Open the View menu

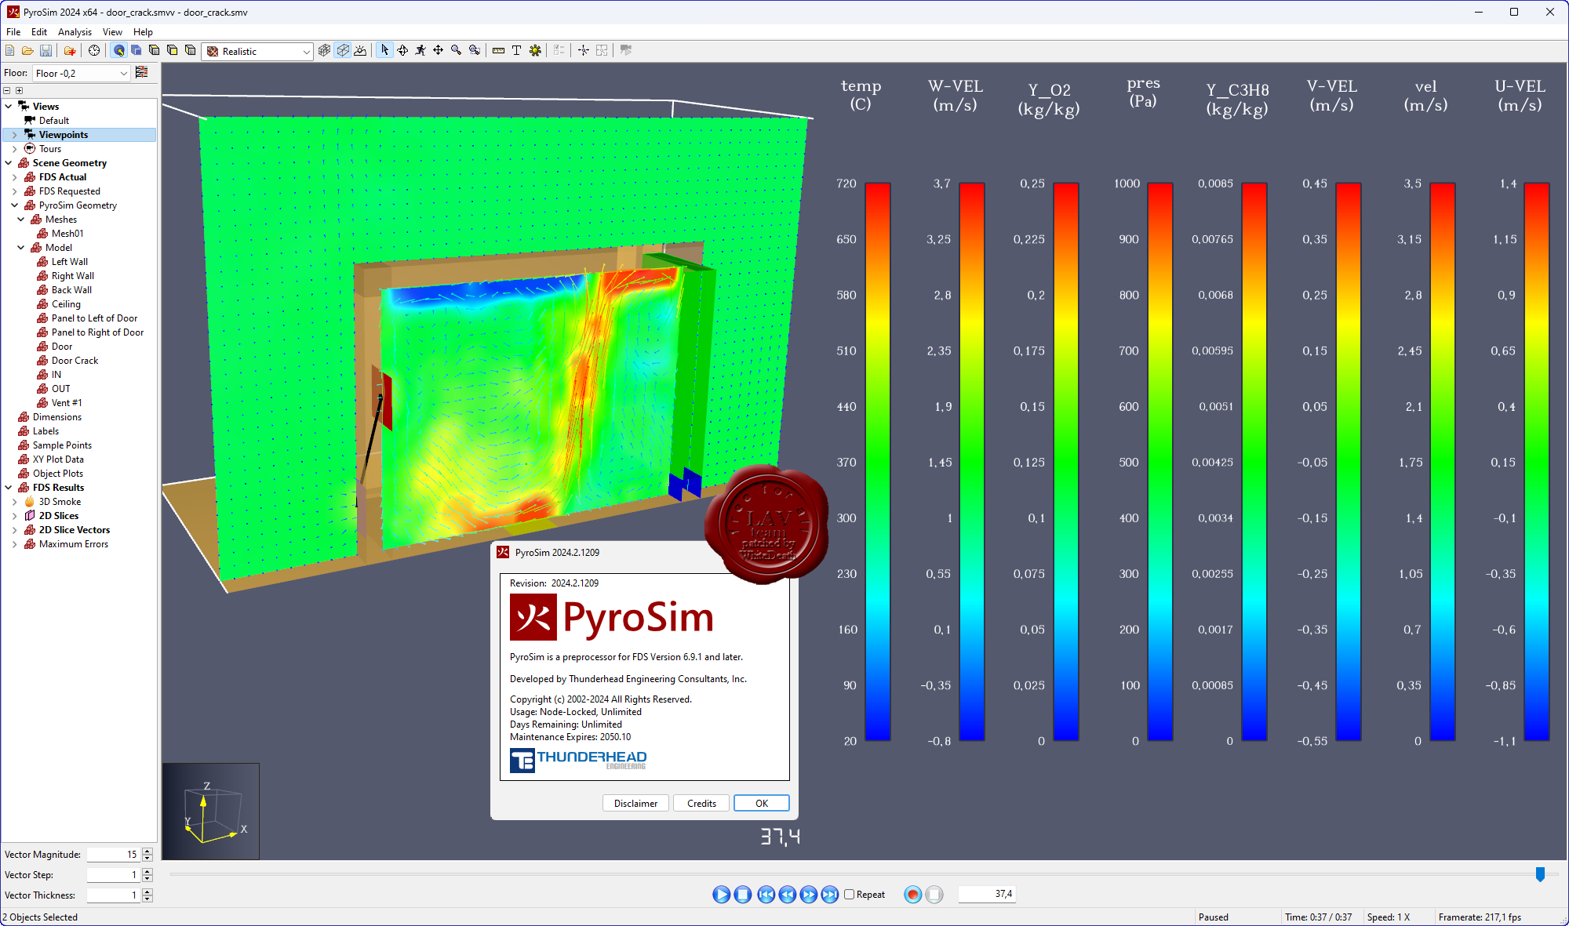(x=112, y=32)
